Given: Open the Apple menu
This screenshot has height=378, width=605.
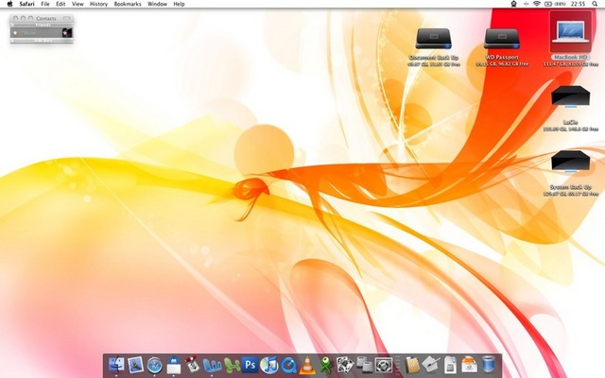Looking at the screenshot, I should [9, 4].
